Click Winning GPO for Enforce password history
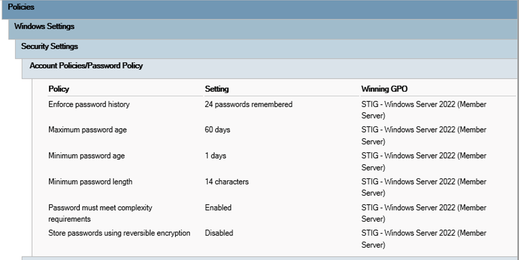The image size is (519, 260). [424, 110]
